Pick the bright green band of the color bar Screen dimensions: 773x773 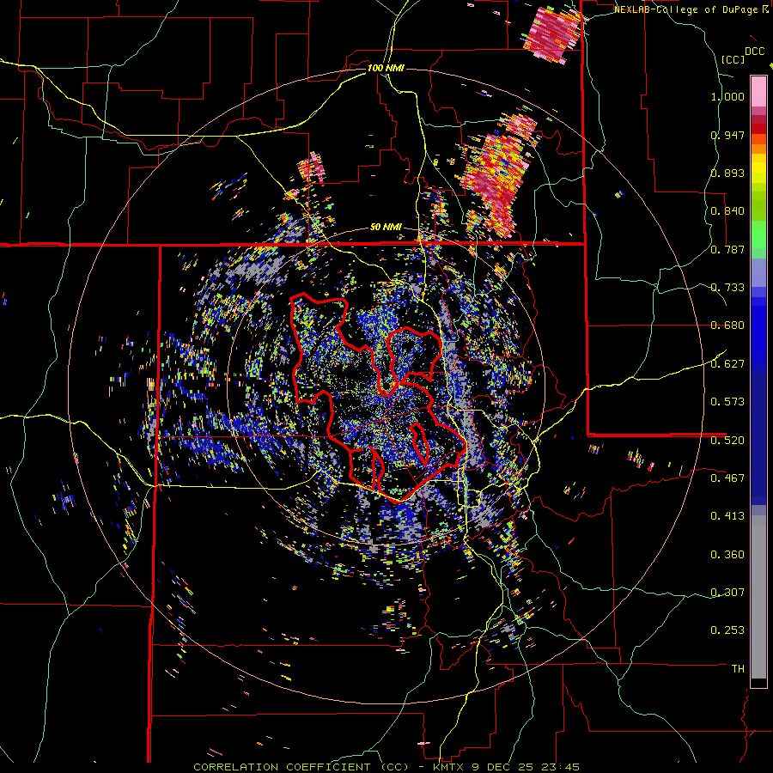(758, 234)
